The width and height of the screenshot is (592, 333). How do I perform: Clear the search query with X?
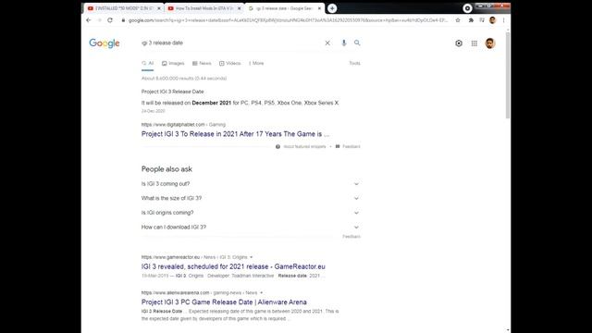pos(327,43)
